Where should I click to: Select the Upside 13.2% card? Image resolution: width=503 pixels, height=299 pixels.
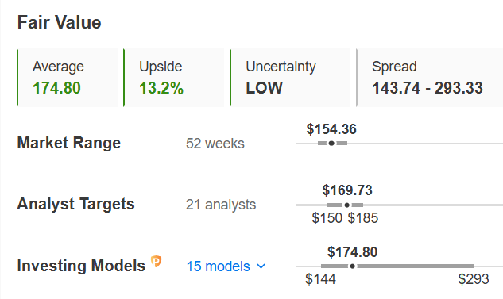[174, 78]
